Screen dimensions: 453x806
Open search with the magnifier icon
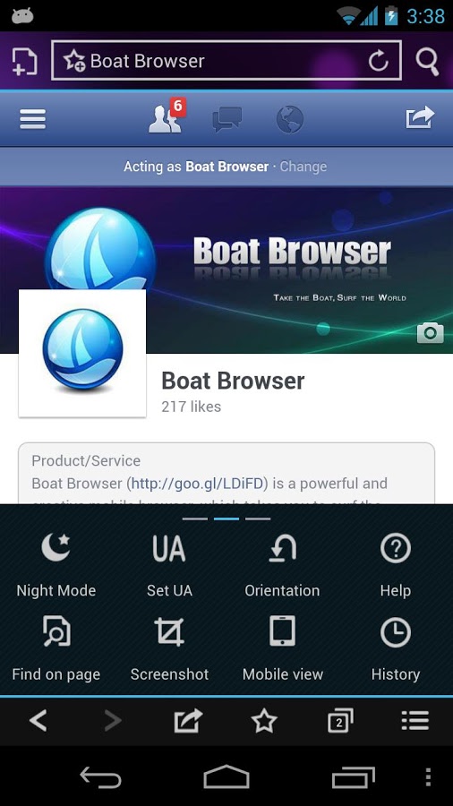(427, 62)
